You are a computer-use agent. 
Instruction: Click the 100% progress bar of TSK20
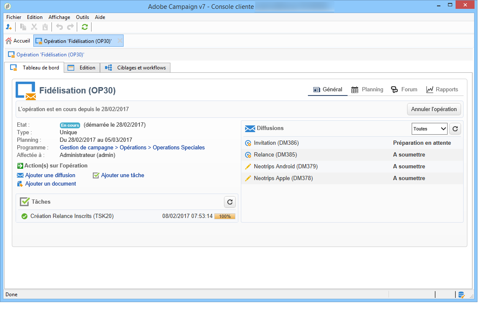point(224,216)
